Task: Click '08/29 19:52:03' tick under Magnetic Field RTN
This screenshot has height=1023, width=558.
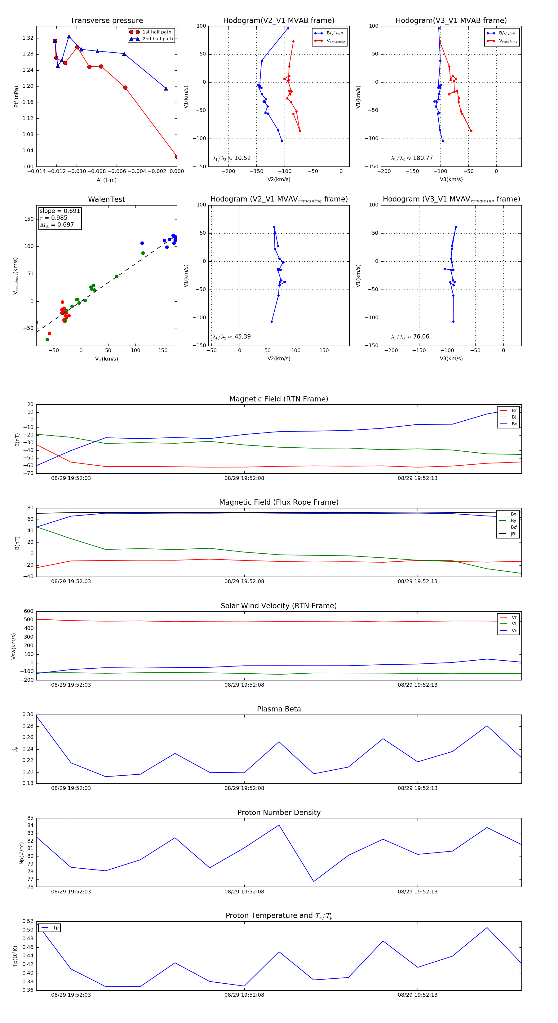Action: click(71, 478)
